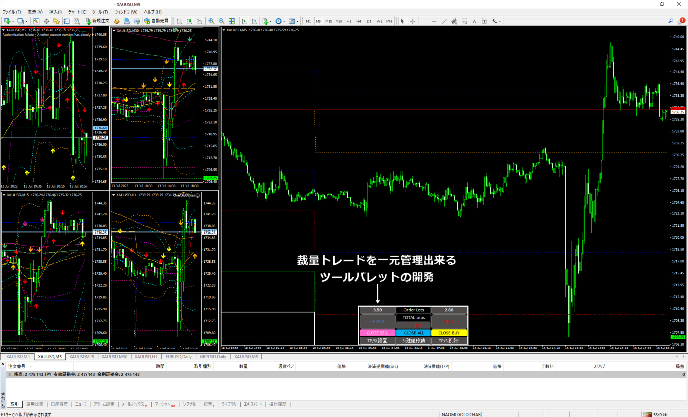Open the periodicity clock dropdown
This screenshot has height=417, width=688.
tap(280, 21)
